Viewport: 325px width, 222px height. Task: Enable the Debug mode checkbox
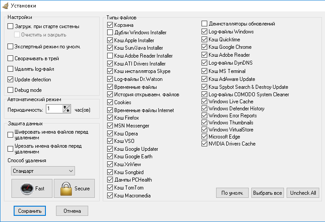(11, 90)
